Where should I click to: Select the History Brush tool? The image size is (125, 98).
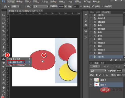click(x=4, y=51)
